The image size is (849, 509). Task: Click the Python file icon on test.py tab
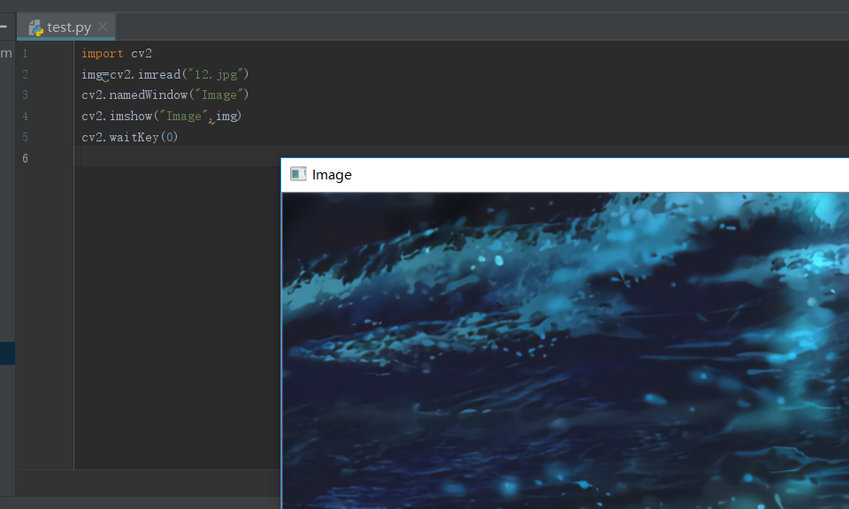tap(35, 27)
